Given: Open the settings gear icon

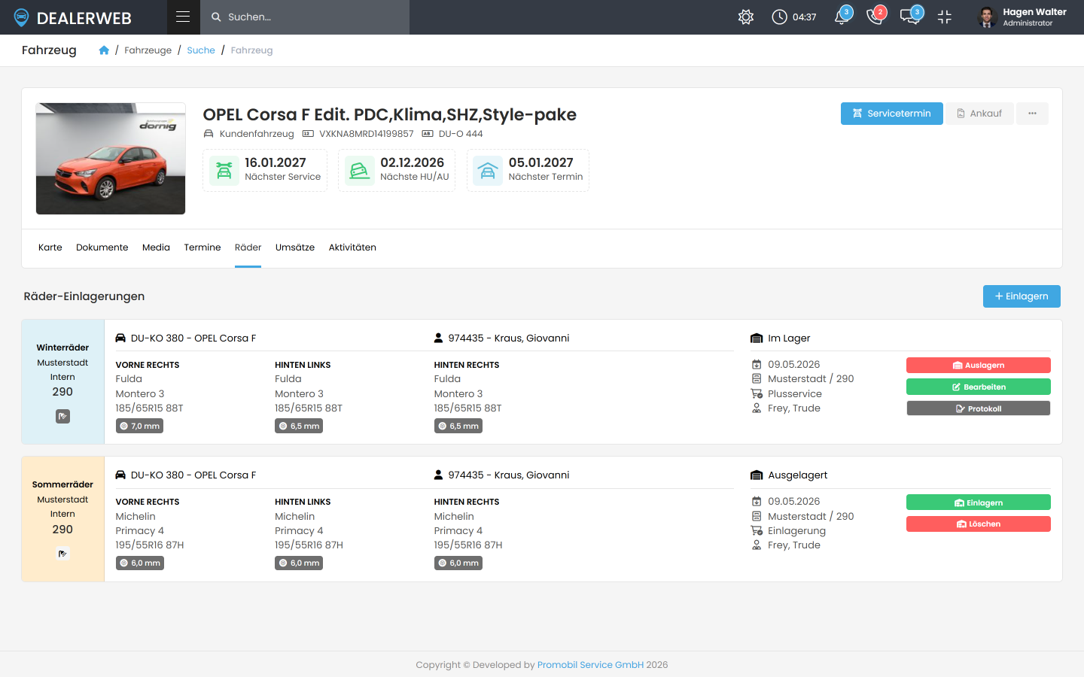Looking at the screenshot, I should pyautogui.click(x=746, y=17).
